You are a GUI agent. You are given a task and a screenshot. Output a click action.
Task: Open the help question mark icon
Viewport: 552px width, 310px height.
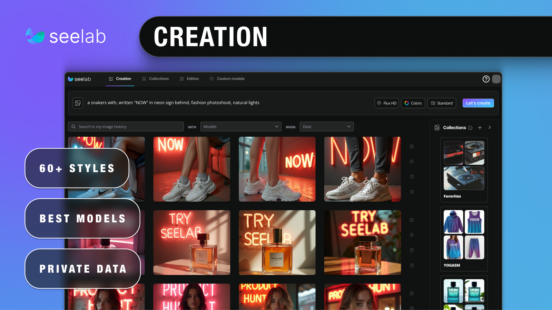486,79
